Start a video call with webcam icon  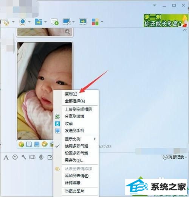click(x=23, y=22)
